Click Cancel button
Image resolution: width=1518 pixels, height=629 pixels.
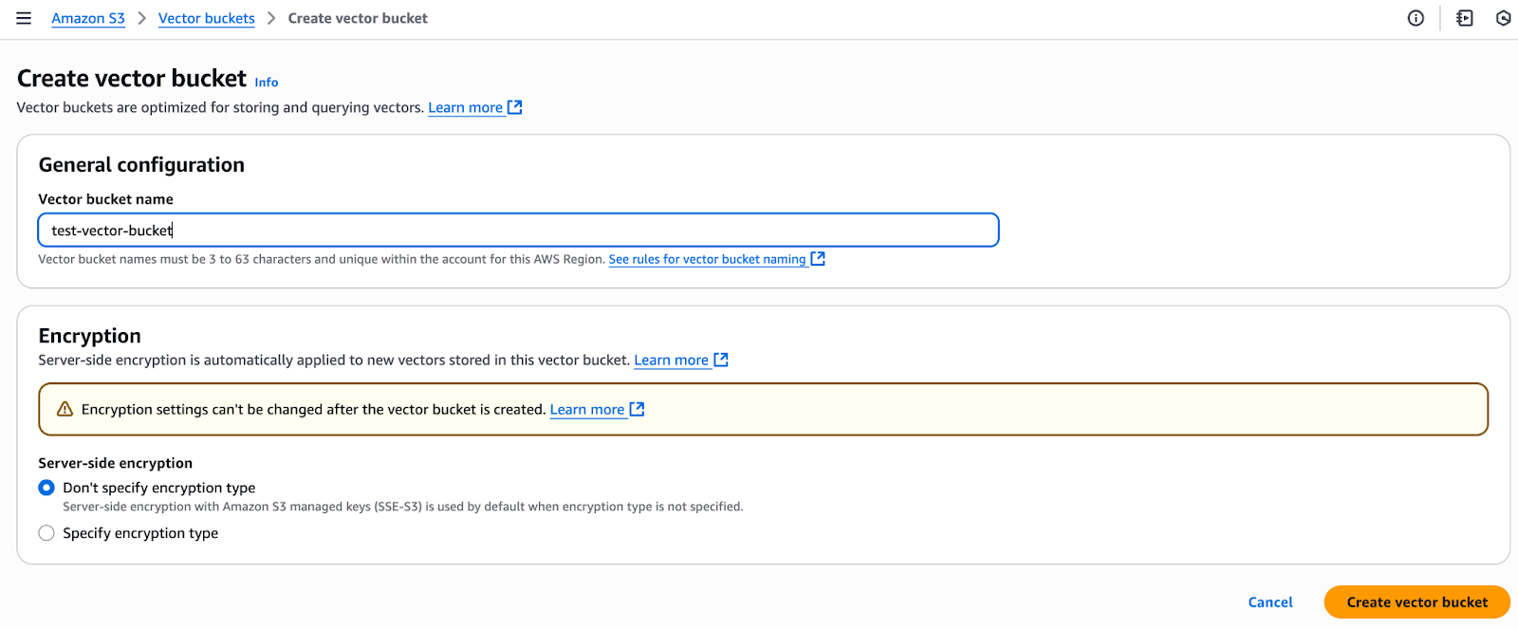tap(1270, 602)
